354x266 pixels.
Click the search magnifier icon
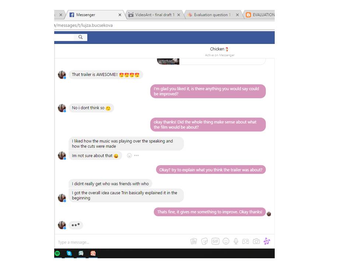pyautogui.click(x=80, y=37)
